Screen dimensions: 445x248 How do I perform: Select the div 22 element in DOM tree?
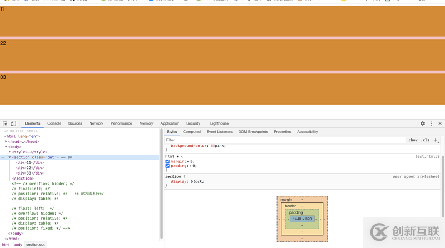(x=30, y=168)
